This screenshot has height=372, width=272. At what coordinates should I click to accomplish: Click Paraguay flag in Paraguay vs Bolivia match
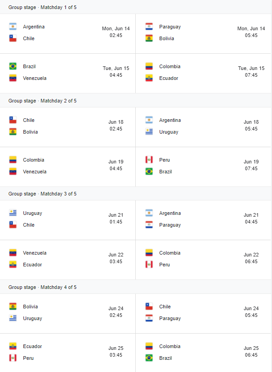point(149,27)
